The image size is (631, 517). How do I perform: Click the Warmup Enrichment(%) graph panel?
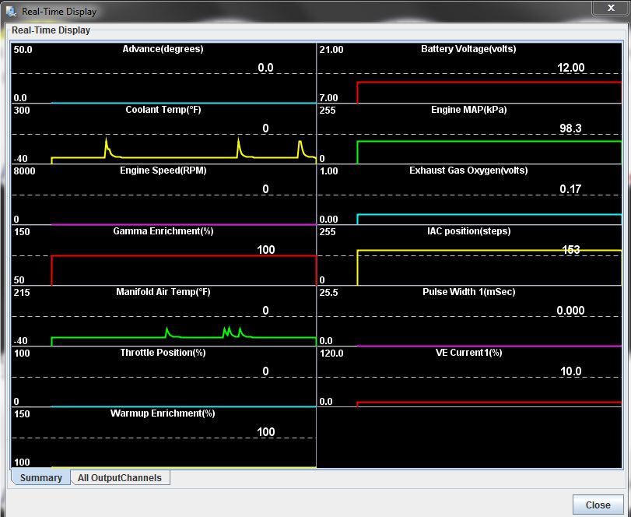163,438
